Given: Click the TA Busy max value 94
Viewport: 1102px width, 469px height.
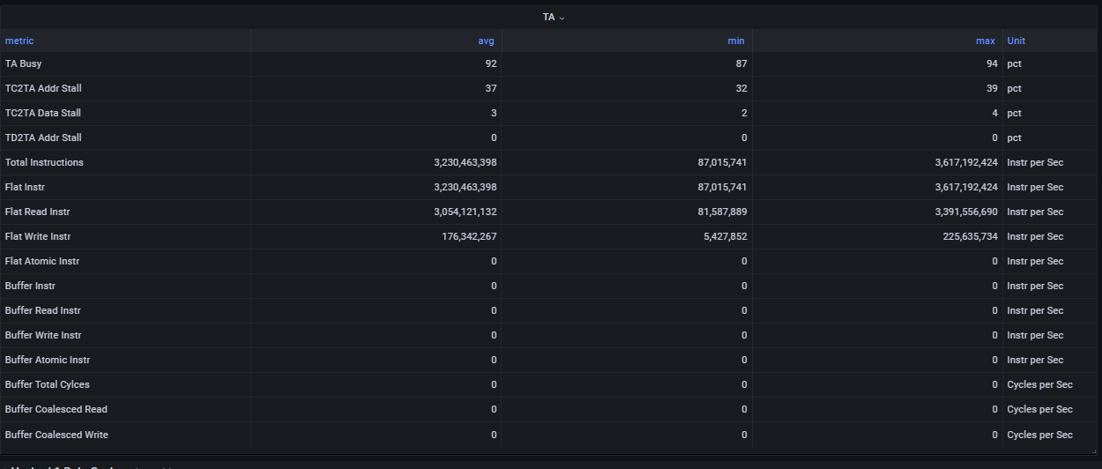Looking at the screenshot, I should tap(992, 63).
